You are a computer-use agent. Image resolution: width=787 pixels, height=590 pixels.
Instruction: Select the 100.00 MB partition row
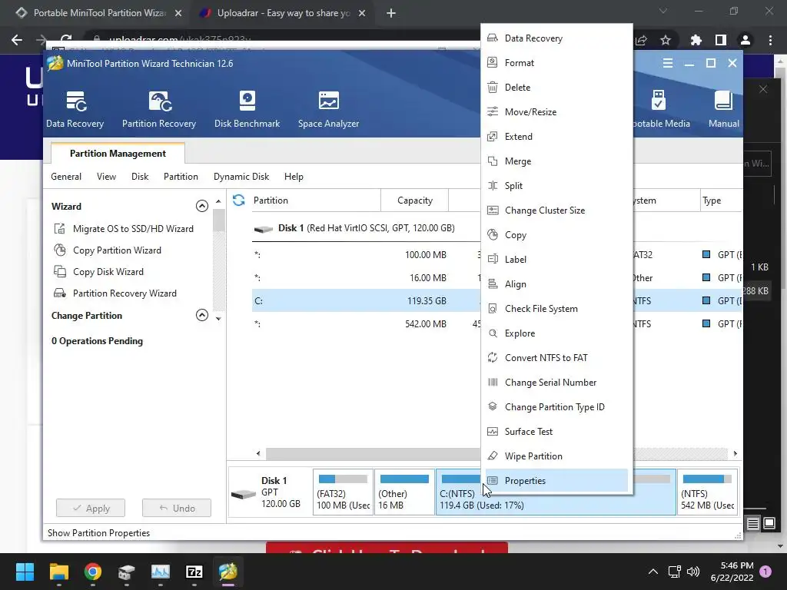(366, 255)
